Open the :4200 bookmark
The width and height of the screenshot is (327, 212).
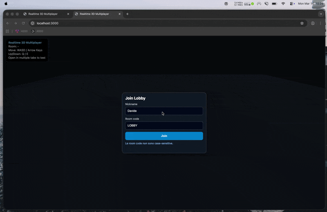coord(21,31)
